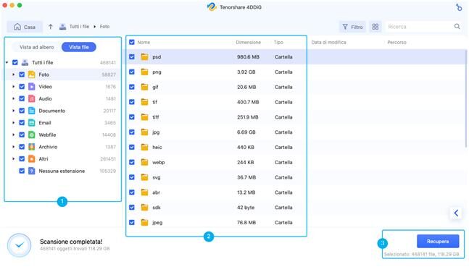Expand the Audio tree node
The height and width of the screenshot is (272, 469).
point(14,98)
